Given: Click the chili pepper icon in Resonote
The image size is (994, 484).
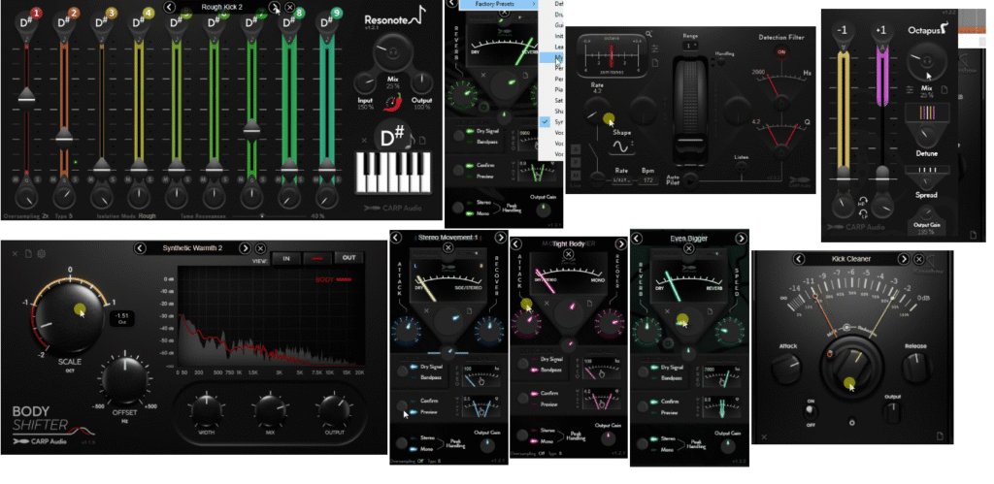Looking at the screenshot, I should click(x=392, y=103).
